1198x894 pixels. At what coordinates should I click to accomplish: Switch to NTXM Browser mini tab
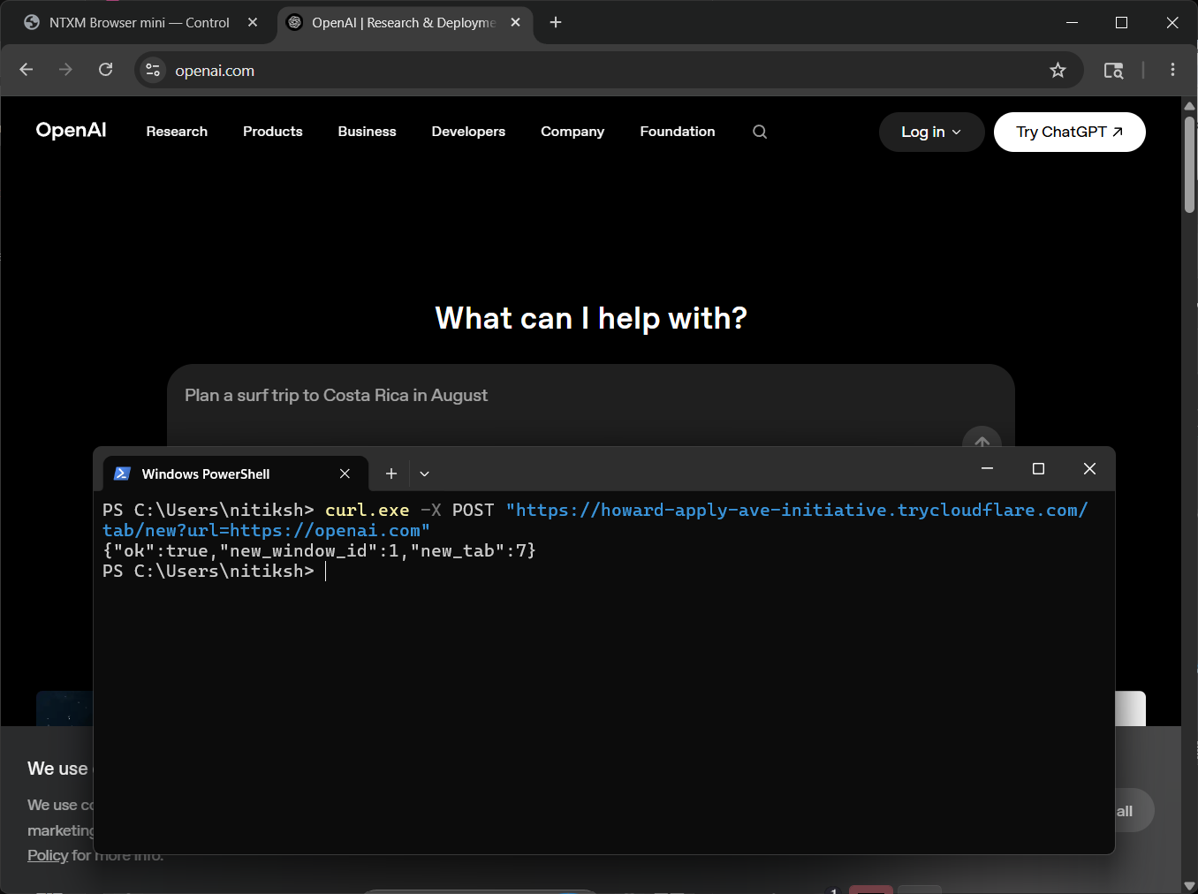(140, 22)
